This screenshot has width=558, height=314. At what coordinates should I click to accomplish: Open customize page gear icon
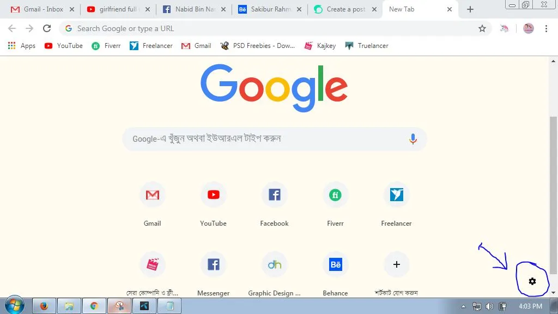[x=532, y=282]
